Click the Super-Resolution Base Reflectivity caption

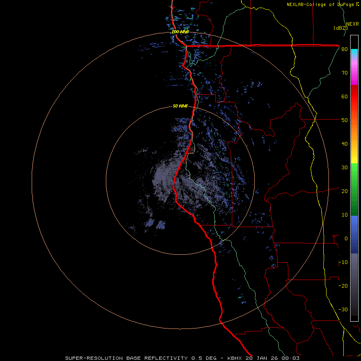pos(126,358)
